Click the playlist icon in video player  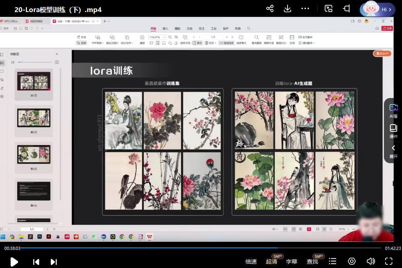pyautogui.click(x=333, y=262)
